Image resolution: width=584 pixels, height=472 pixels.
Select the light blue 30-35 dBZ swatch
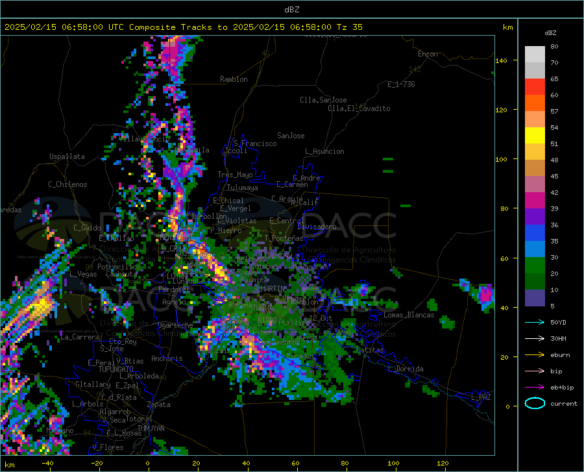point(535,249)
